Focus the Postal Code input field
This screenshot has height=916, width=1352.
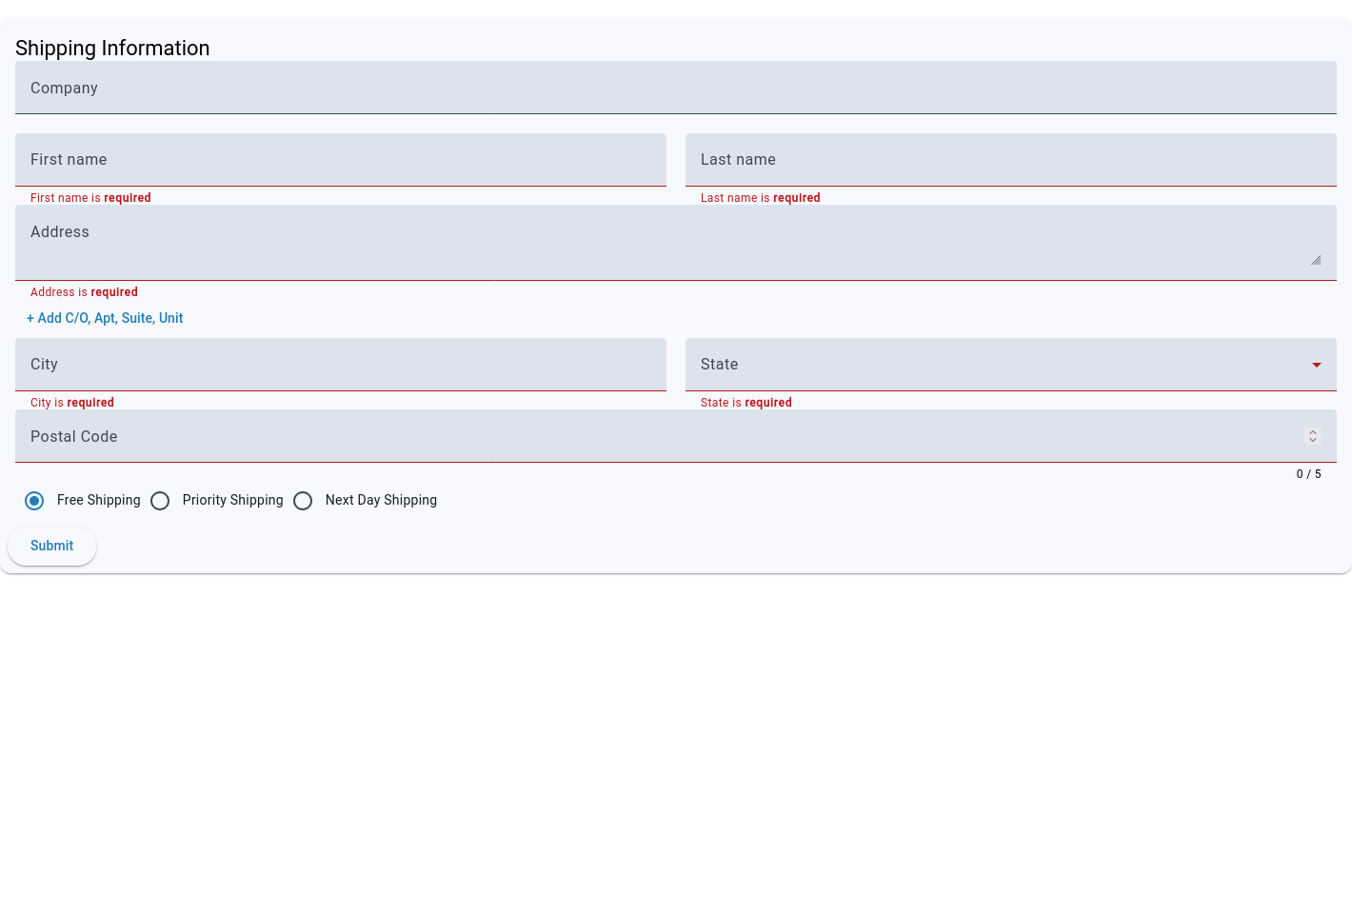657,437
